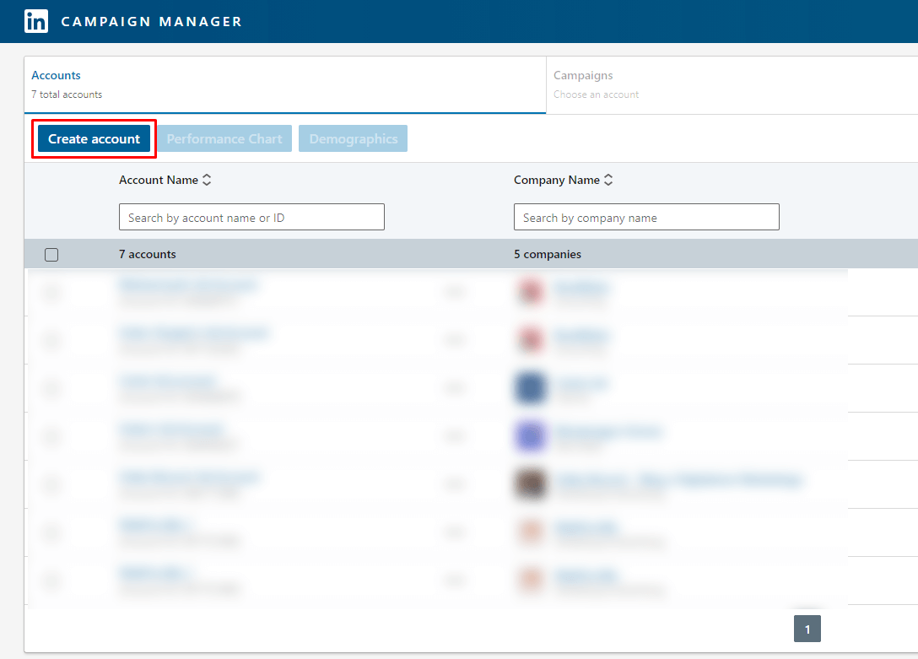Open the Demographics button
Image resolution: width=918 pixels, height=659 pixels.
click(x=353, y=138)
